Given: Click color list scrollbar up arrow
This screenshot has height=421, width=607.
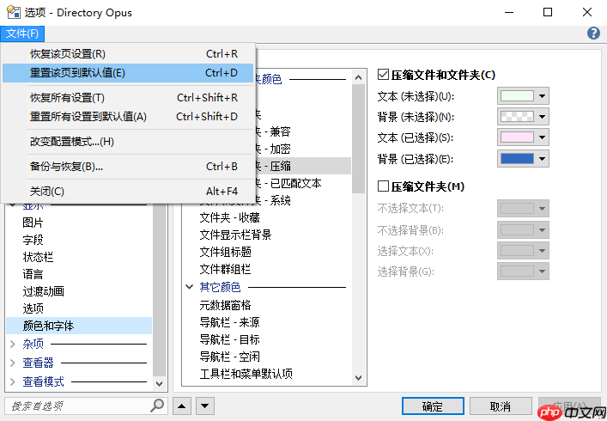Looking at the screenshot, I should [359, 77].
